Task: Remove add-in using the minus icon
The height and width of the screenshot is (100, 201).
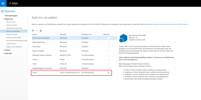Action: [x=37, y=30]
